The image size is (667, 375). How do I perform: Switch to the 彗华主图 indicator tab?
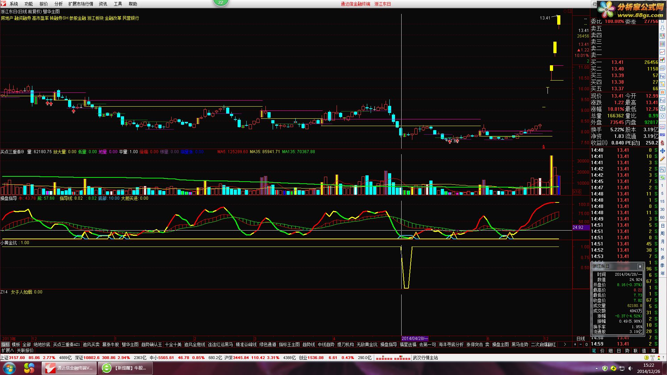pos(130,344)
